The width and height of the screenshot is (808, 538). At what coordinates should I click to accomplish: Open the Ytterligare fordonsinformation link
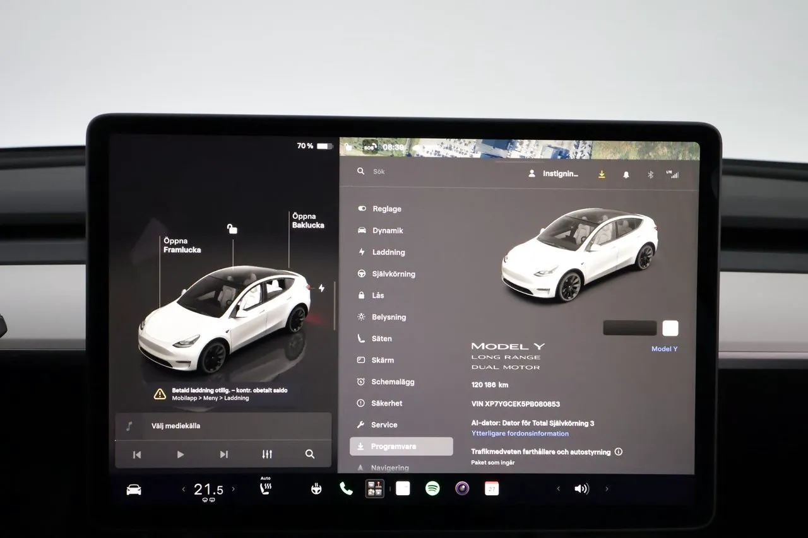click(520, 433)
